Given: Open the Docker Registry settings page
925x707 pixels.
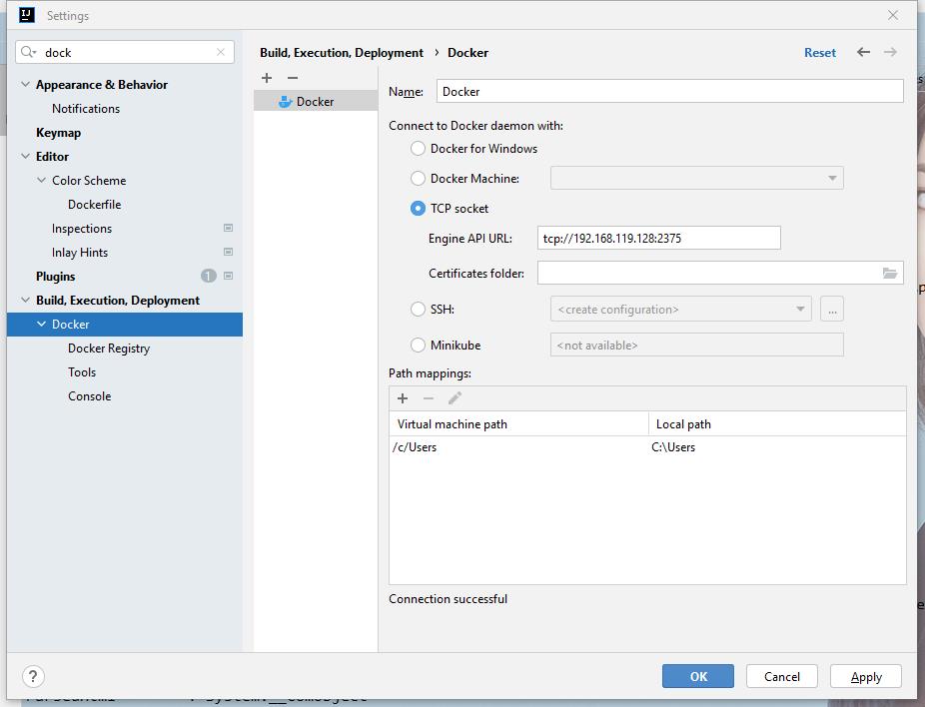Looking at the screenshot, I should click(109, 349).
